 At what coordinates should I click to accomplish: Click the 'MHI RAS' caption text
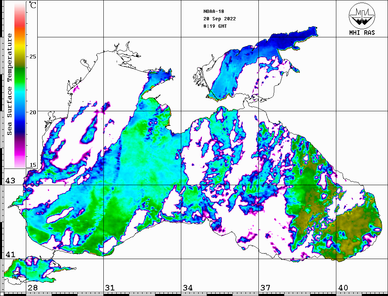[362, 33]
